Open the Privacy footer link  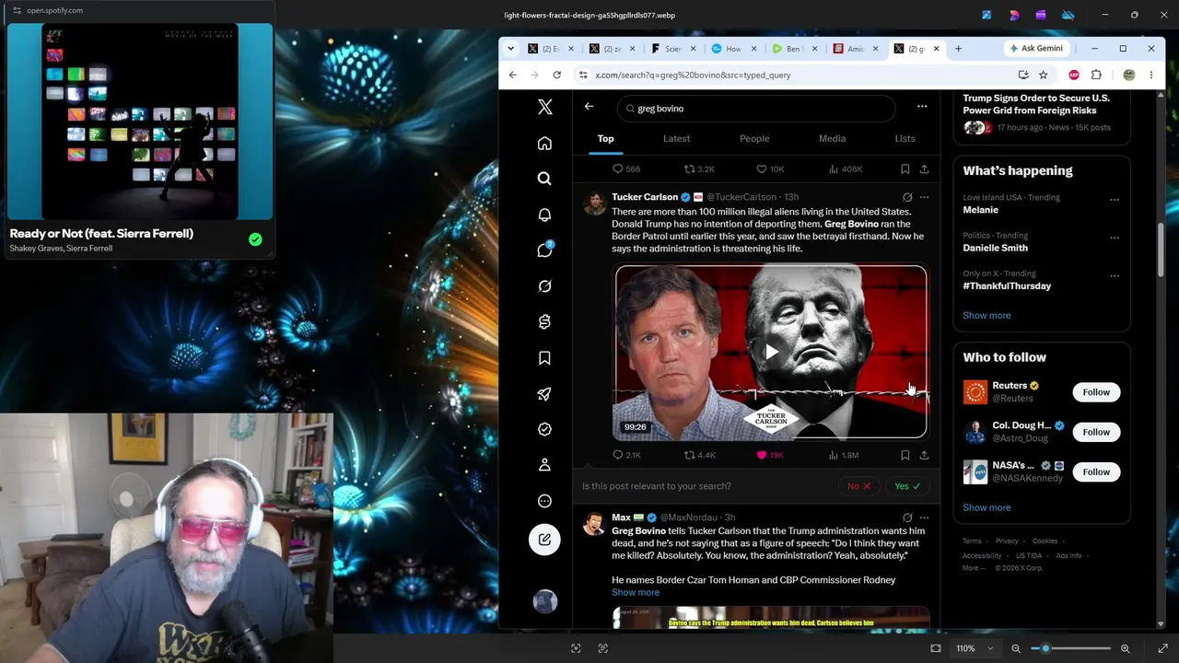coord(1007,541)
